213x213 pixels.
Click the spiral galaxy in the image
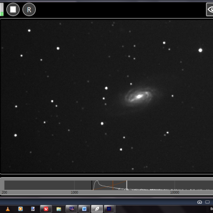click(x=138, y=96)
